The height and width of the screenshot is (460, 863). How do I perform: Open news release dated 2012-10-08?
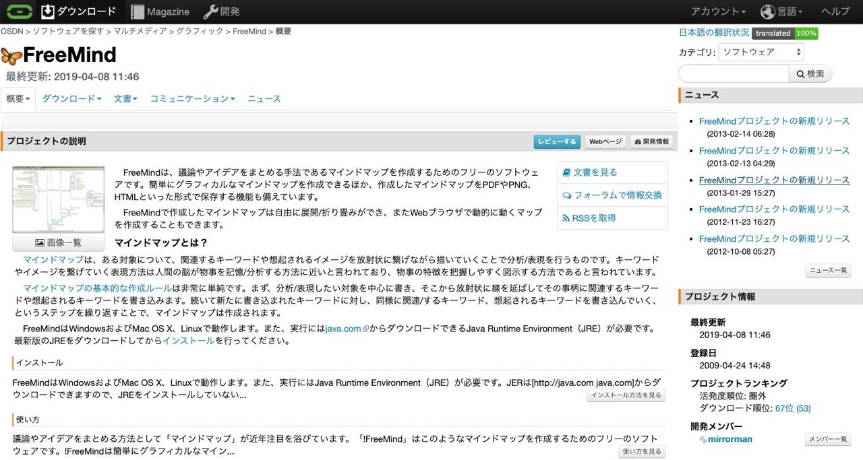[x=774, y=239]
